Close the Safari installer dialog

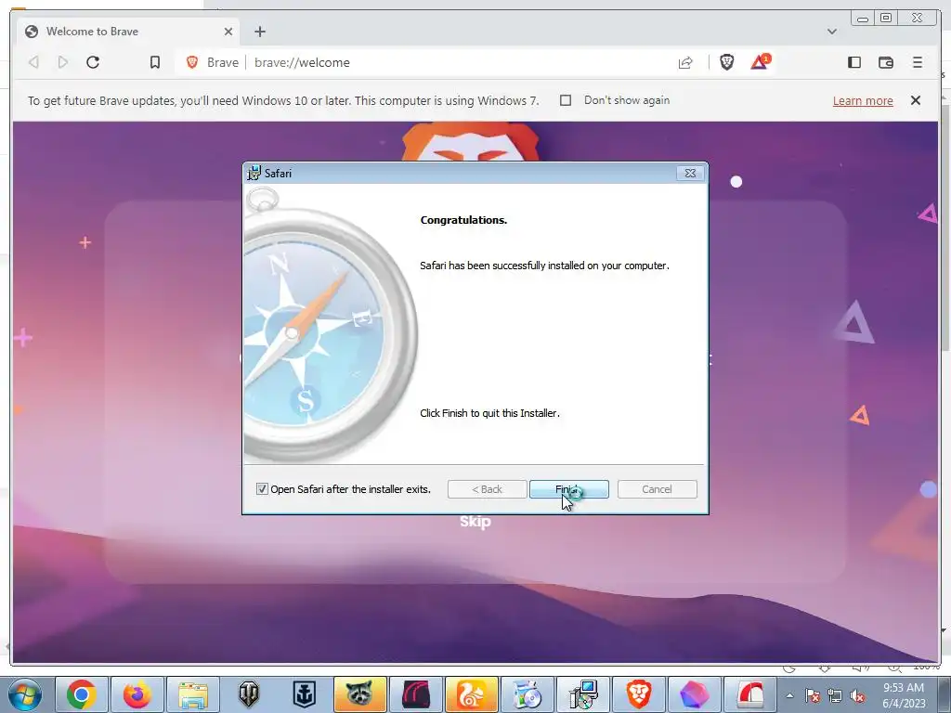coord(690,173)
